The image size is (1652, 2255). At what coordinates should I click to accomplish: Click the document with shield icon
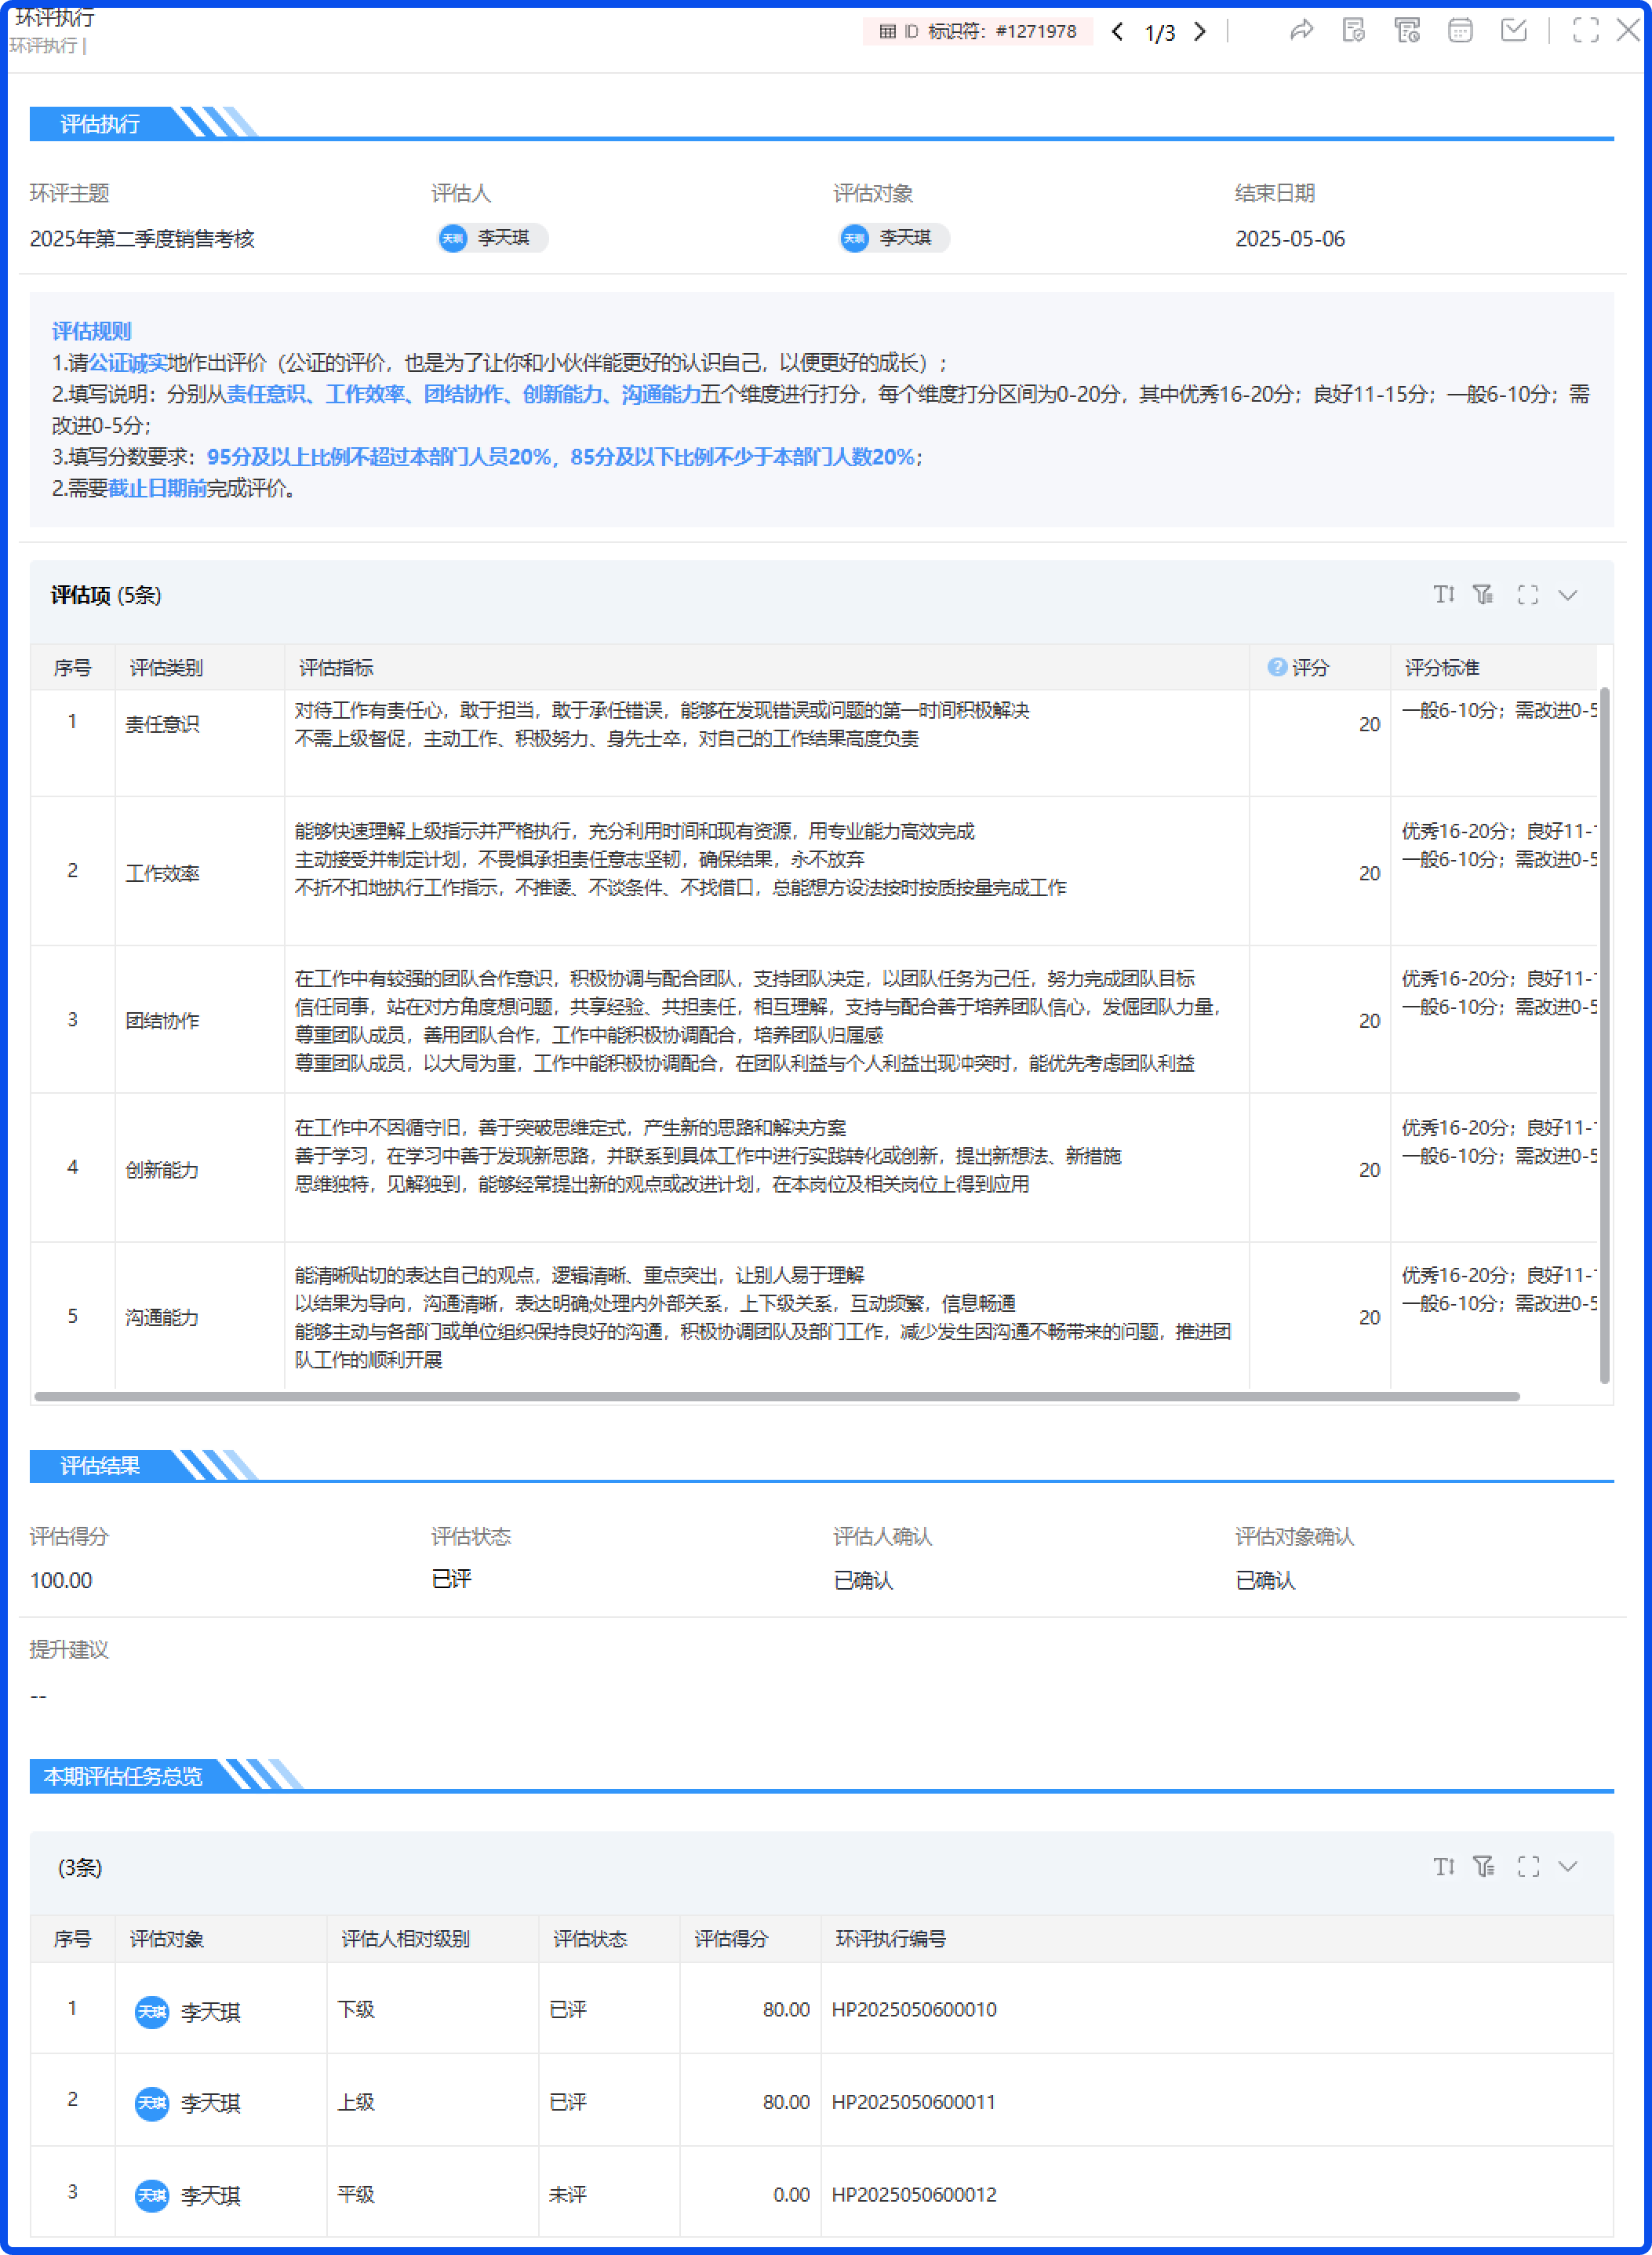(1353, 31)
